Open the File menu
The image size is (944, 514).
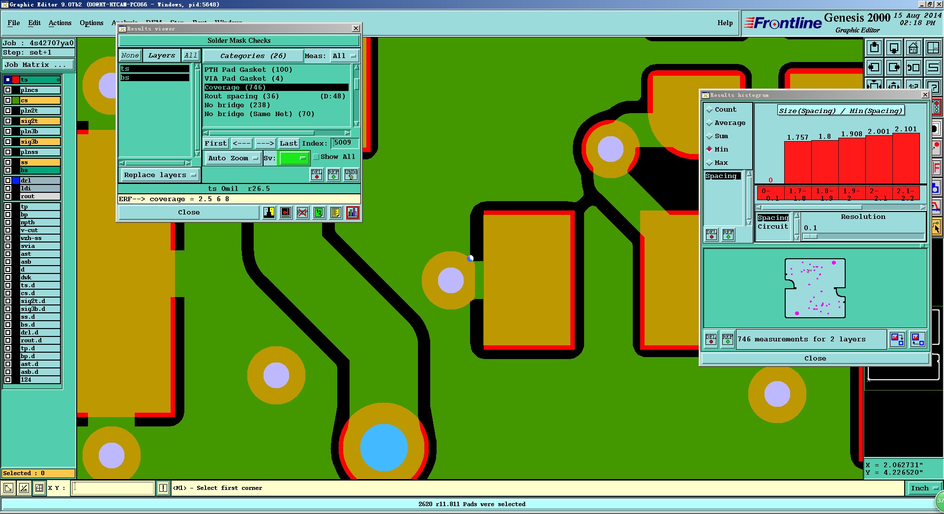[x=14, y=23]
